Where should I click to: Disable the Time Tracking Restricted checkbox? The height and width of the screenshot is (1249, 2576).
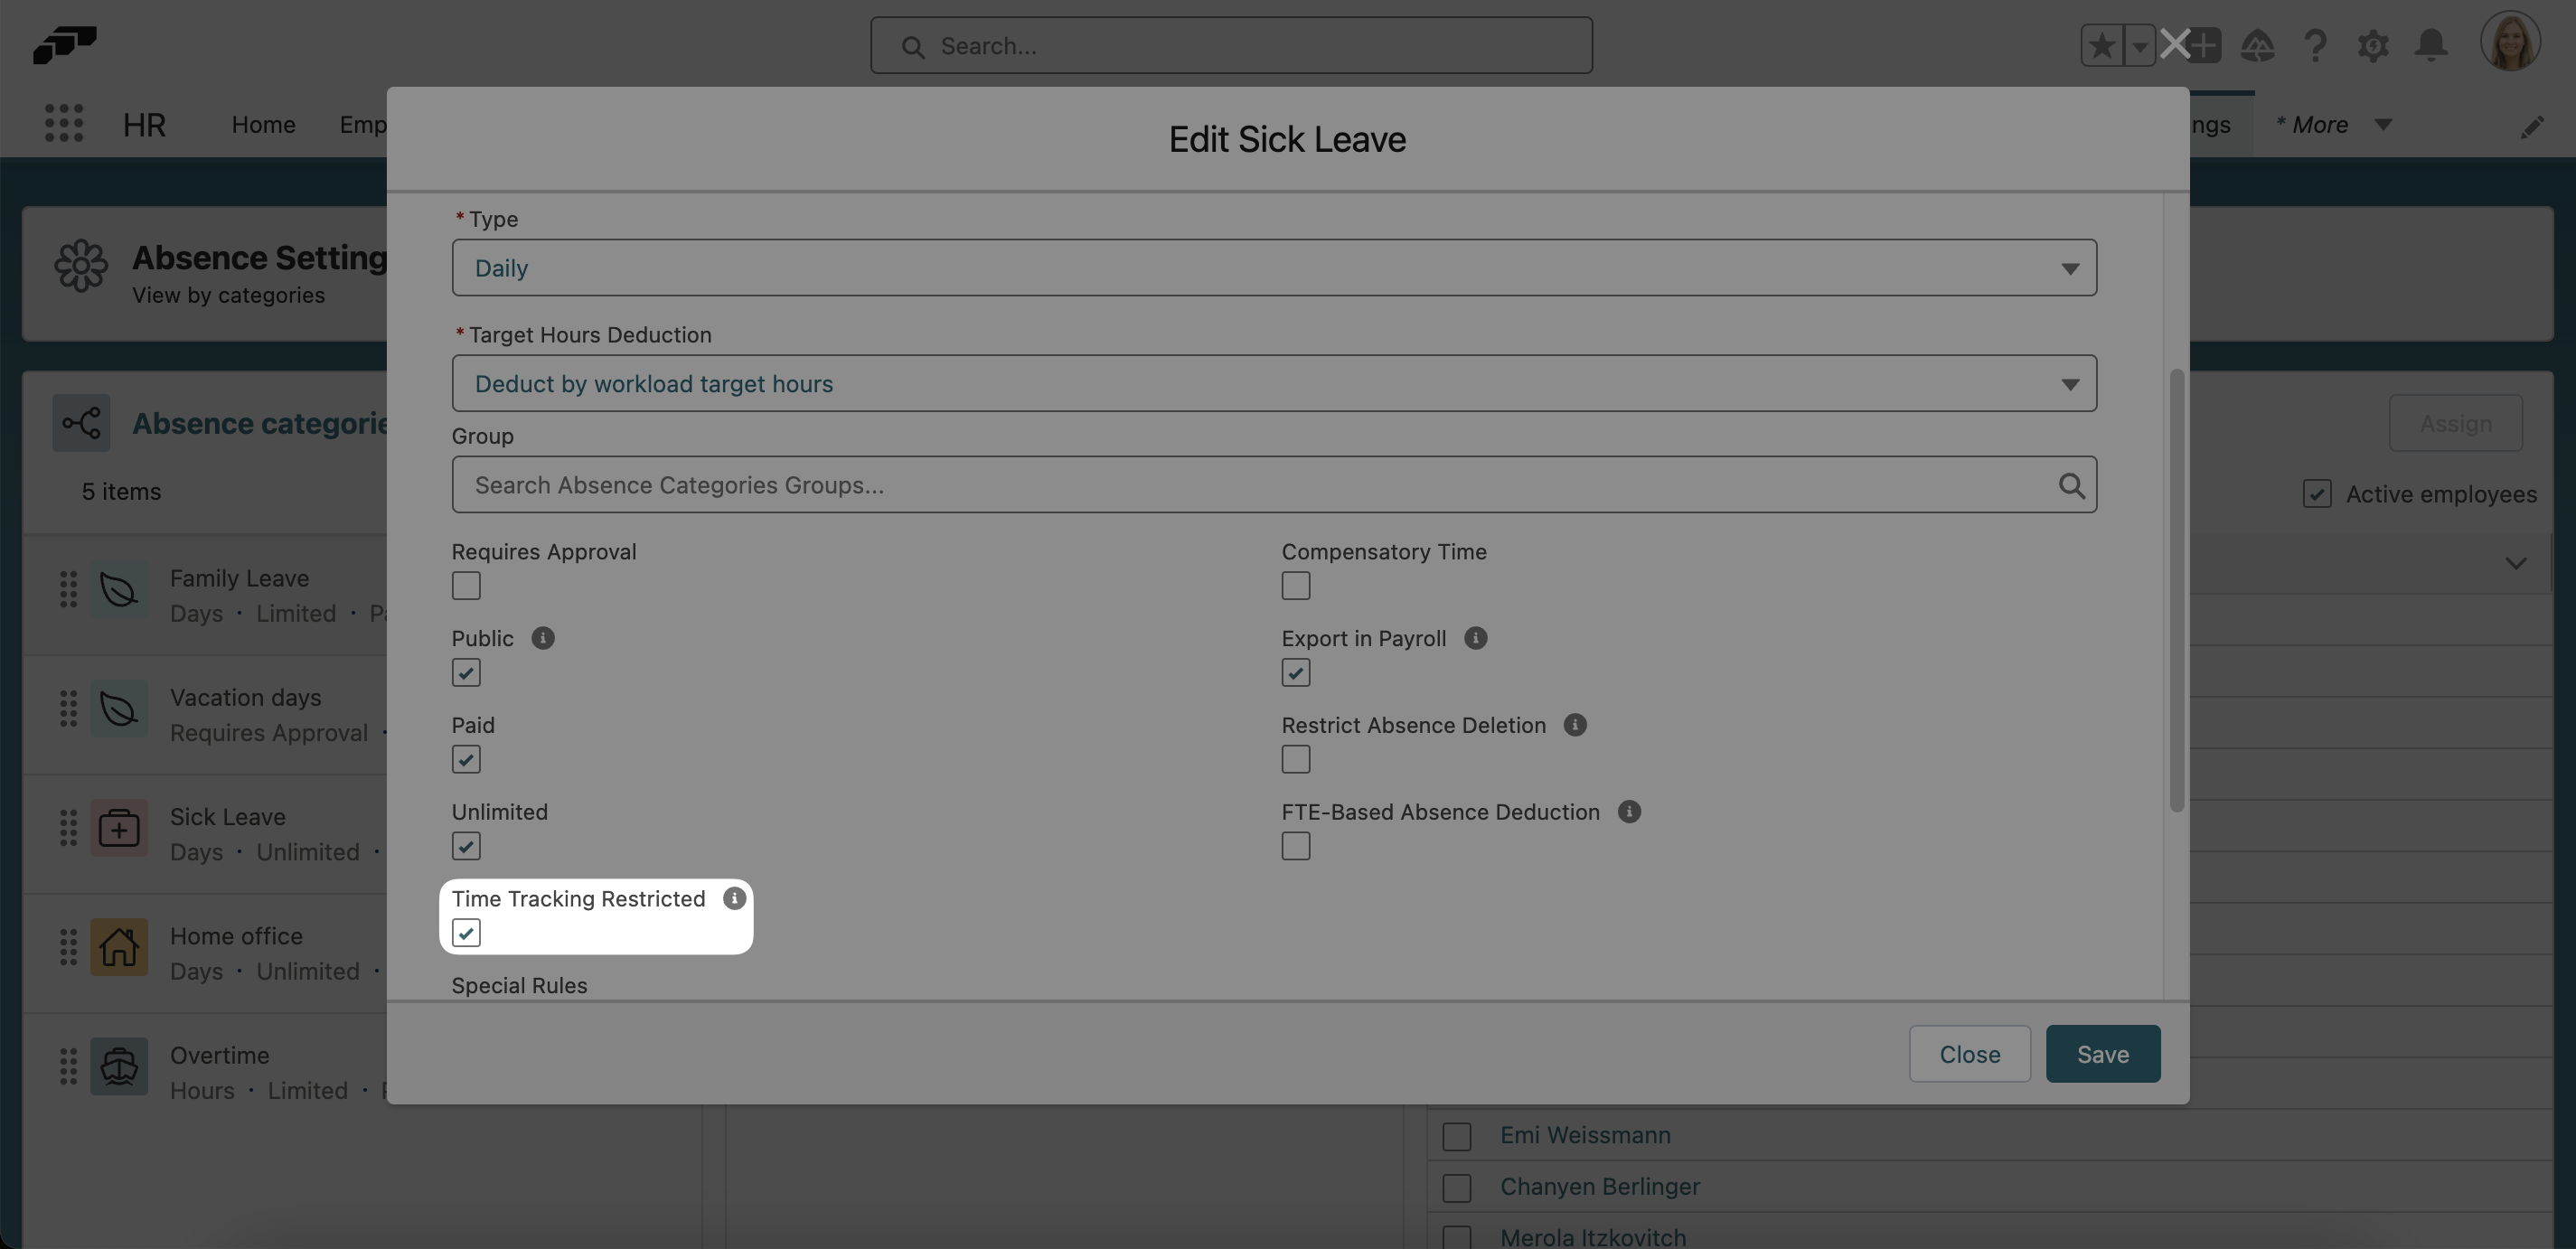point(466,932)
